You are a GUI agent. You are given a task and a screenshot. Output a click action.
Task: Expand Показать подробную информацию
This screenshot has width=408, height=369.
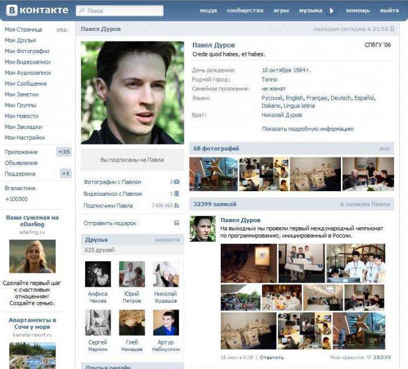point(307,129)
